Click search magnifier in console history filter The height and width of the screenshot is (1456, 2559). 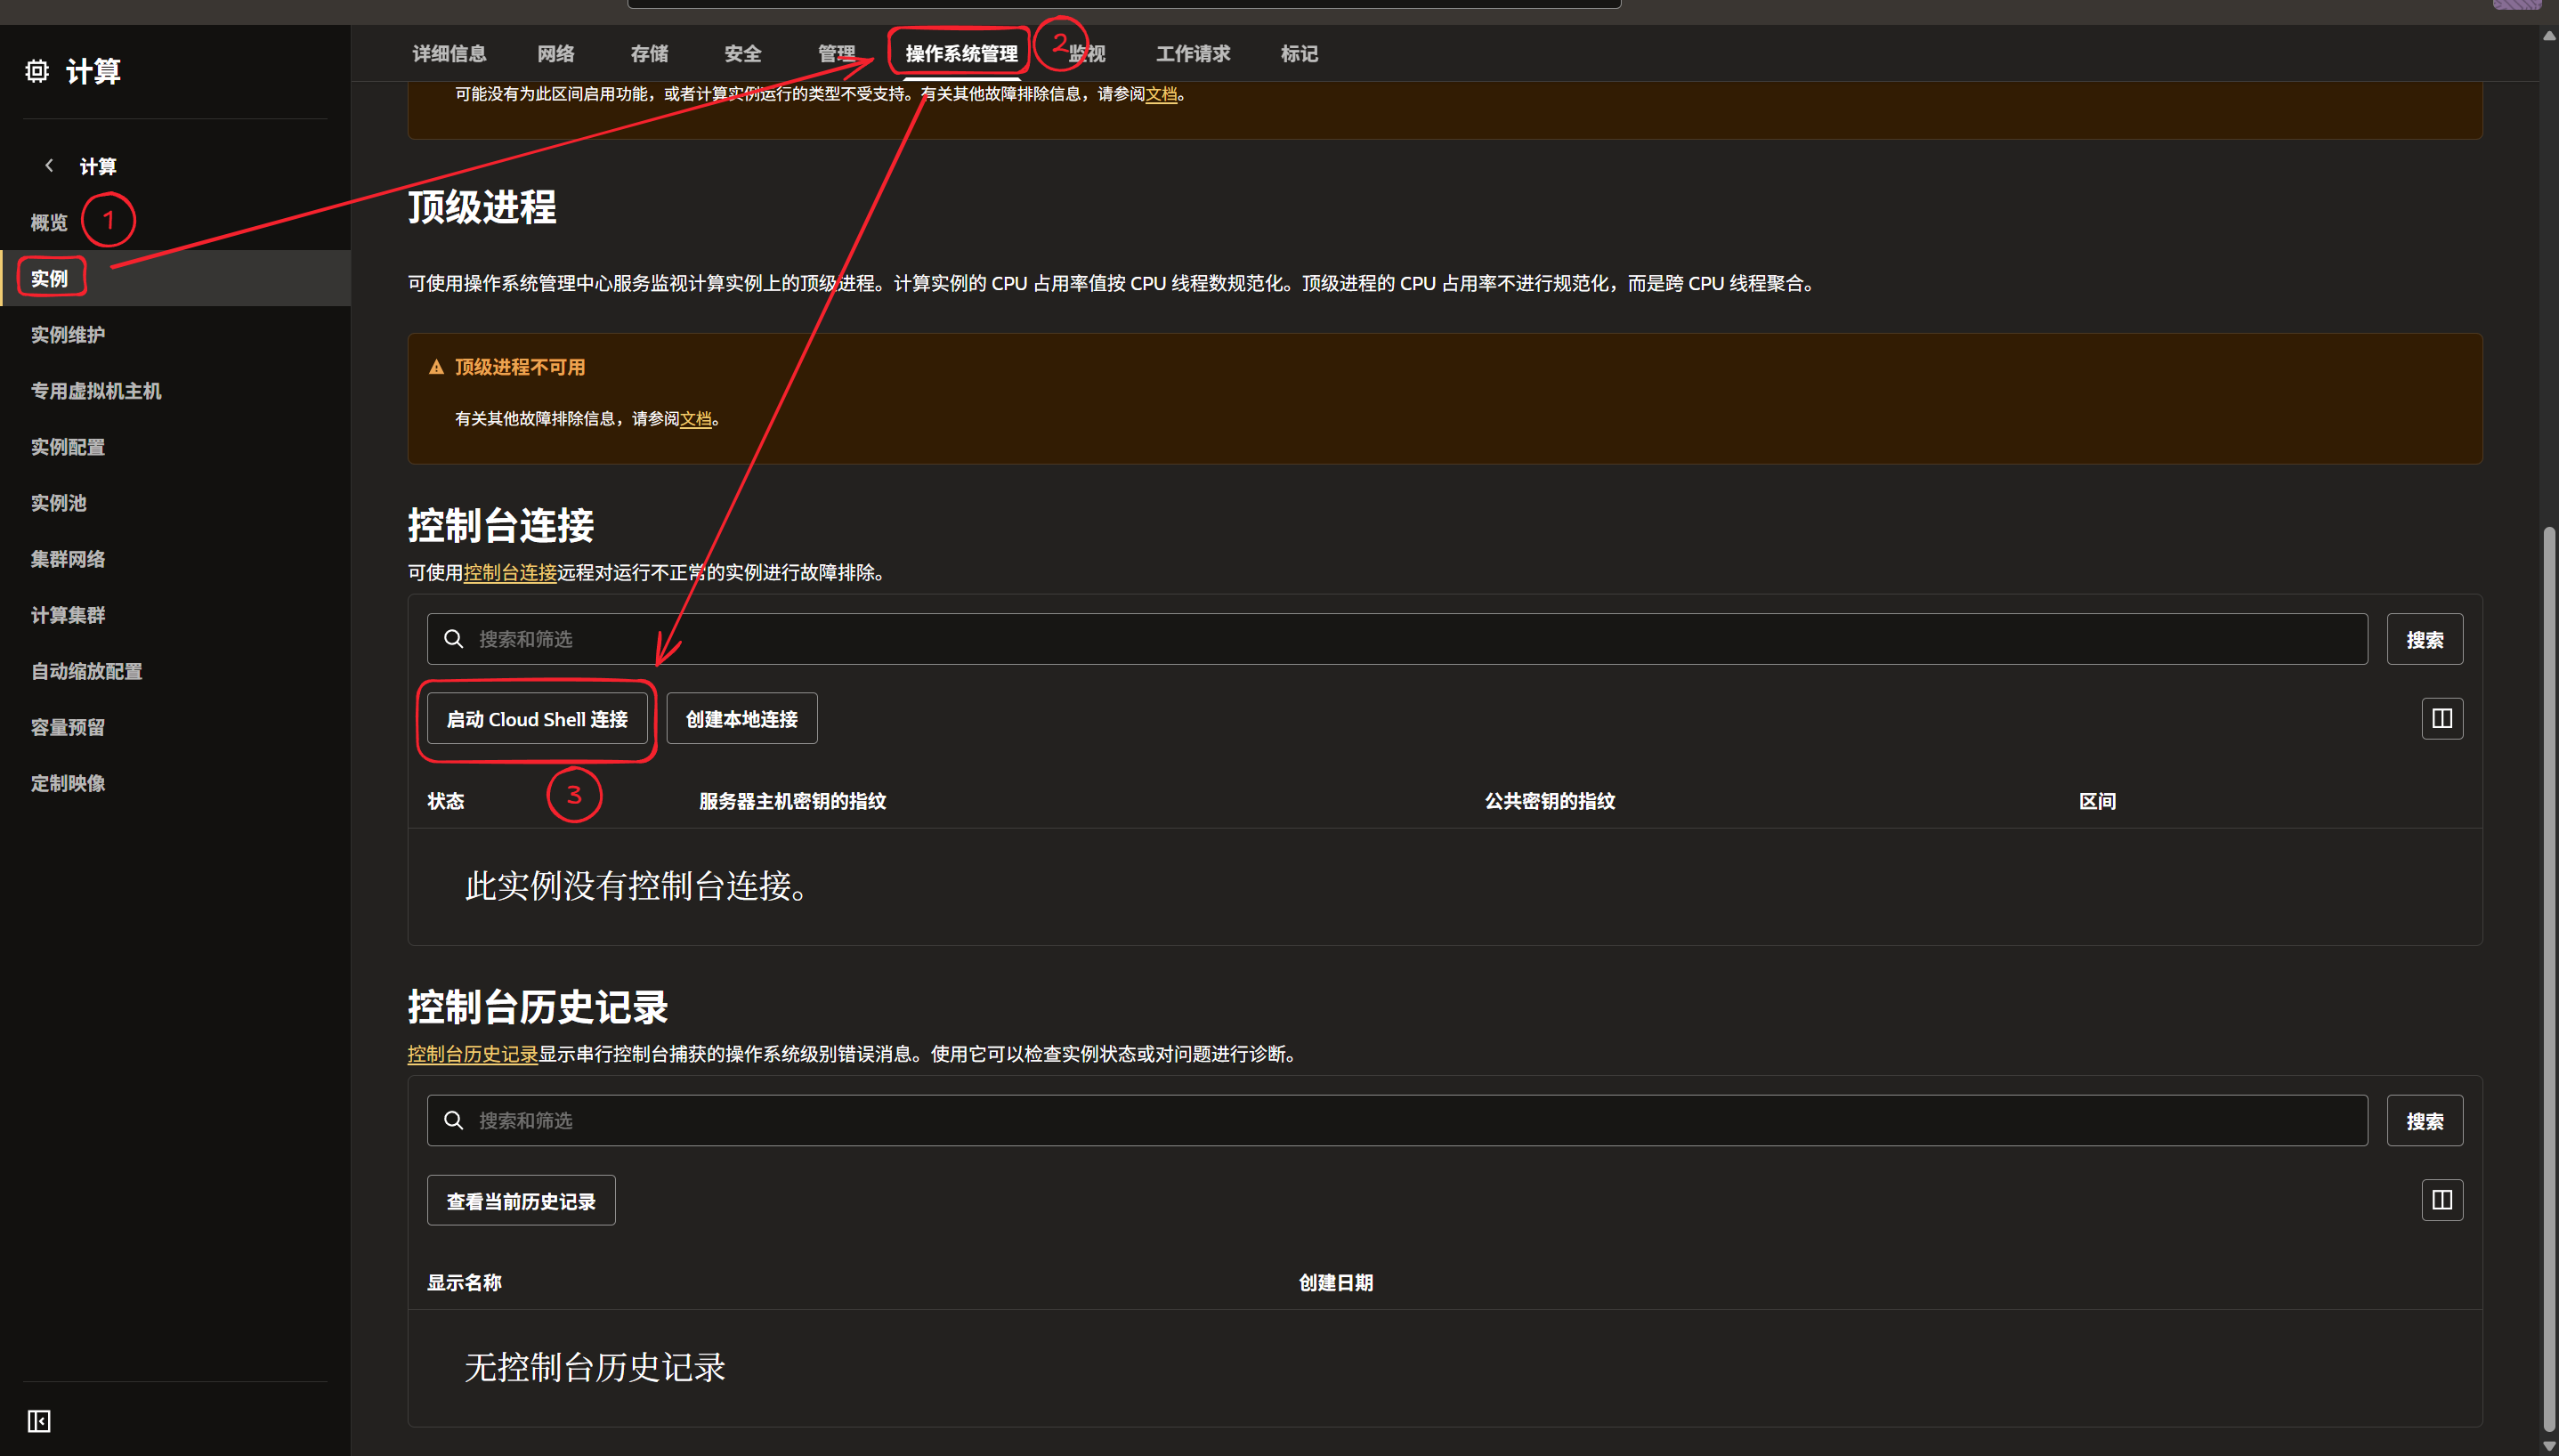[454, 1120]
